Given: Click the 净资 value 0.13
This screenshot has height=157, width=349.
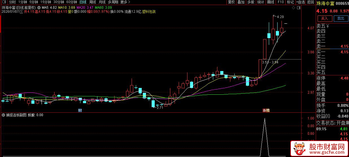Looking at the screenshot, I should 345,111.
